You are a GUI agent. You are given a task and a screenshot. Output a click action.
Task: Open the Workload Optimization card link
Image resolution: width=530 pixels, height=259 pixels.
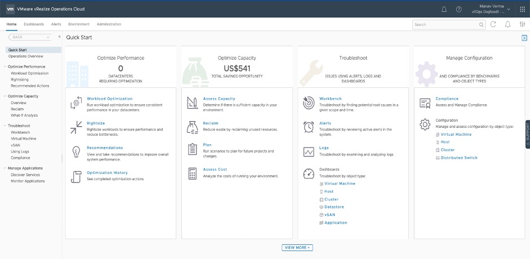coord(109,99)
